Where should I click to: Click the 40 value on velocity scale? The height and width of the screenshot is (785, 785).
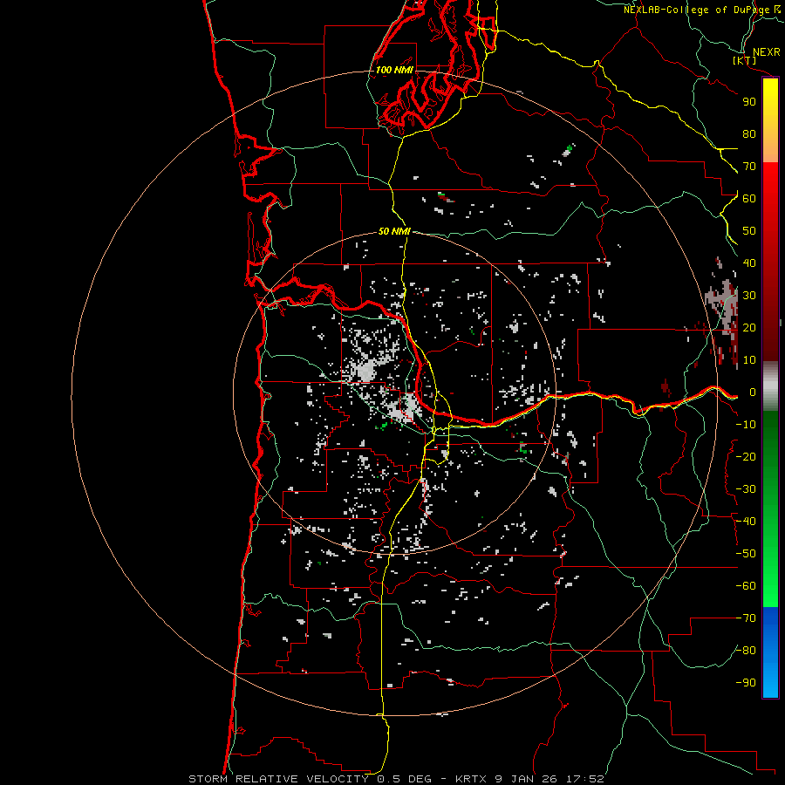click(749, 263)
